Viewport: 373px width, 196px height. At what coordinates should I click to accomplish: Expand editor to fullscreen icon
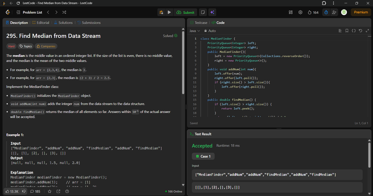[x=367, y=31]
